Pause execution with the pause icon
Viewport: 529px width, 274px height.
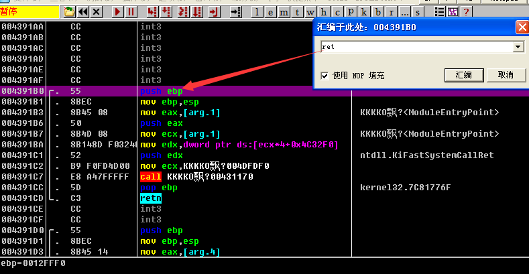point(131,12)
